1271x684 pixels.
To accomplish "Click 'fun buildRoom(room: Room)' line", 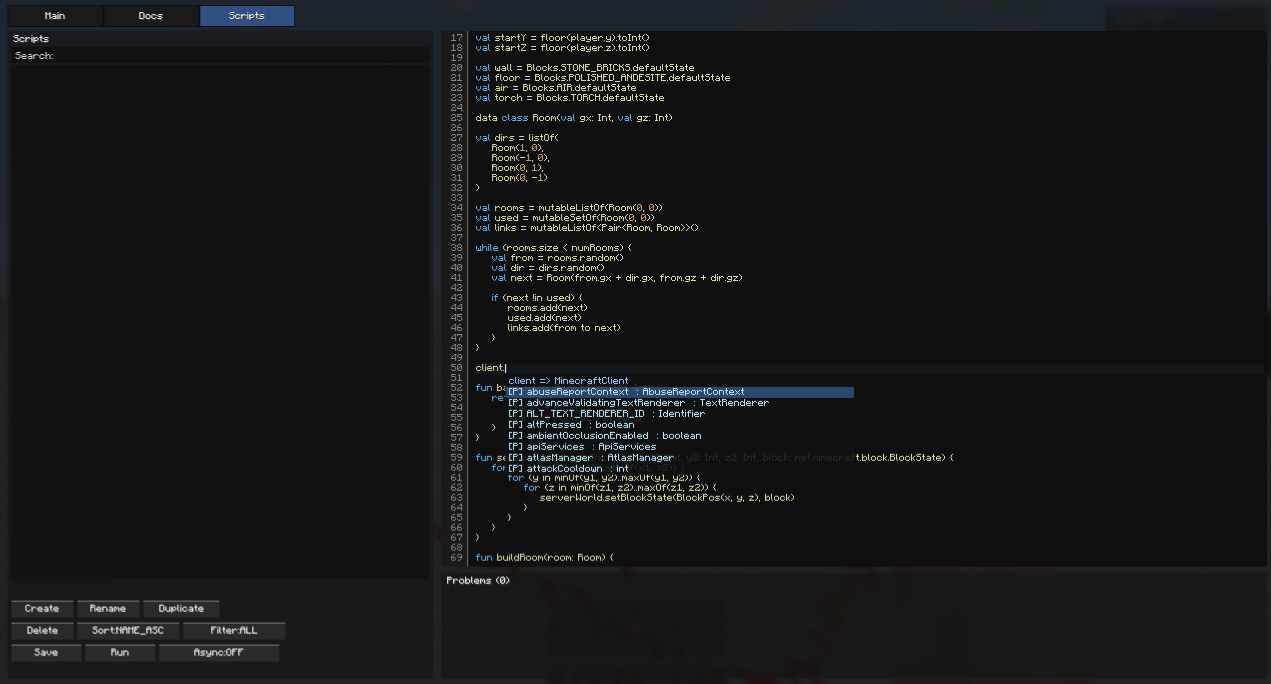I will [544, 558].
